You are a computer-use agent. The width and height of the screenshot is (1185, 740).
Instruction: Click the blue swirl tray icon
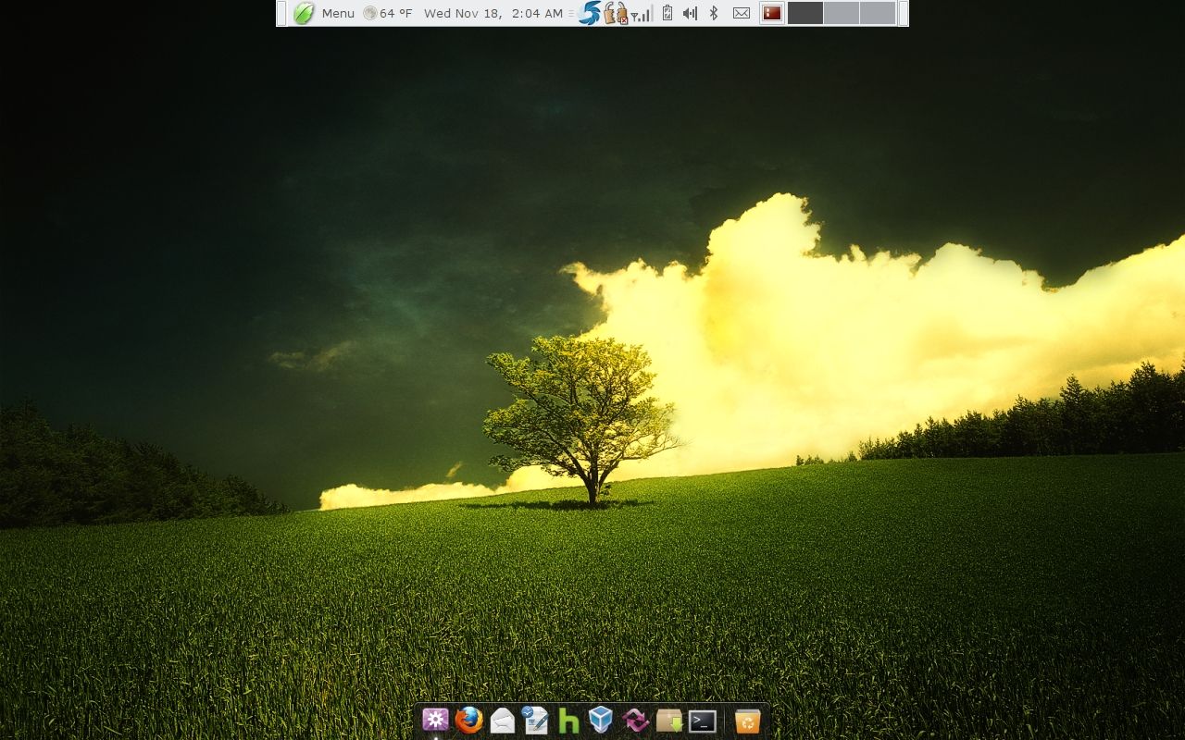pos(590,13)
